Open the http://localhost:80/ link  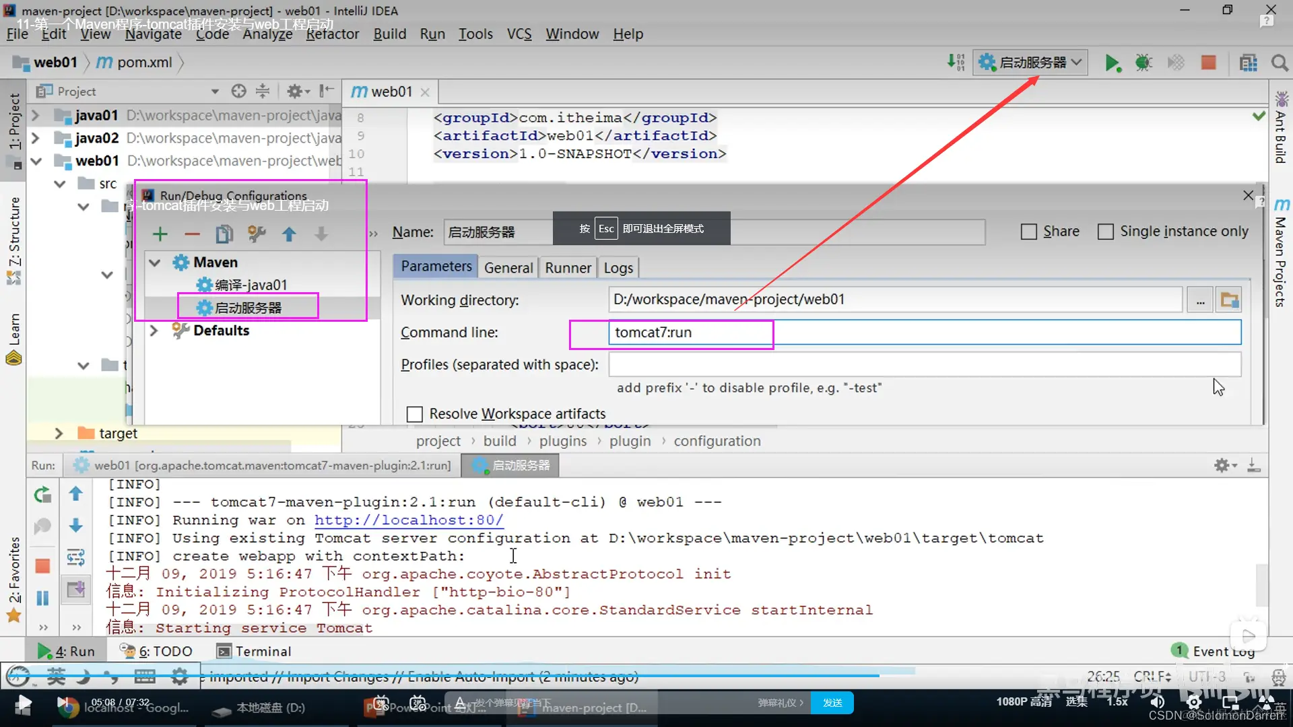tap(408, 520)
